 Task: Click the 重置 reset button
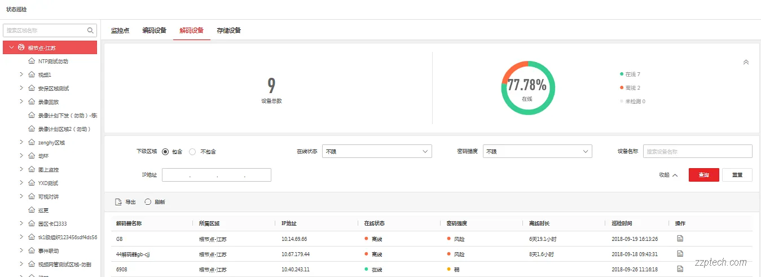737,175
